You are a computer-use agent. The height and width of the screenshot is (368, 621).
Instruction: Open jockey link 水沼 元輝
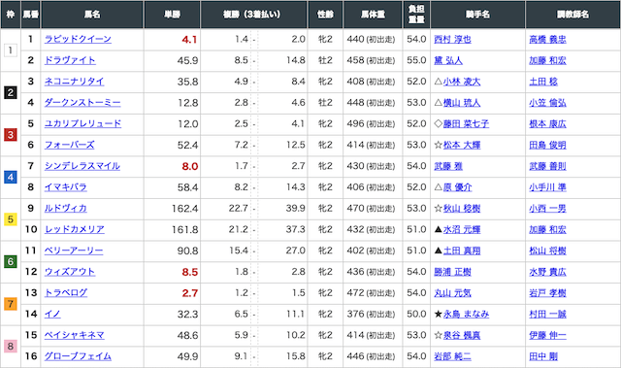(462, 229)
